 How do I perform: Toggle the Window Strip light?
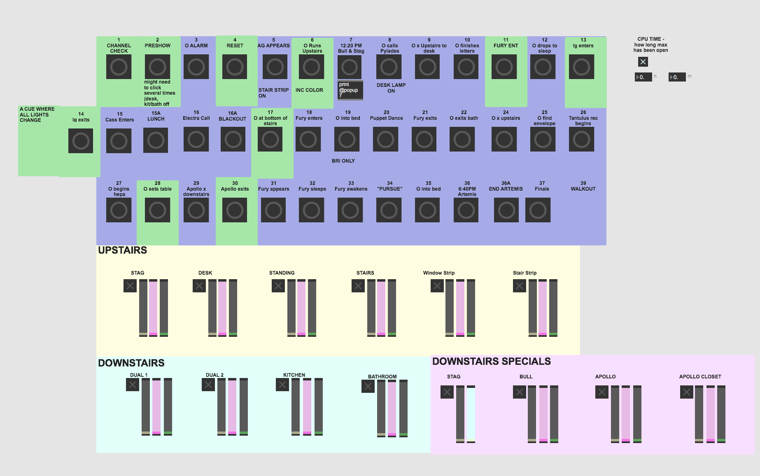click(x=437, y=286)
